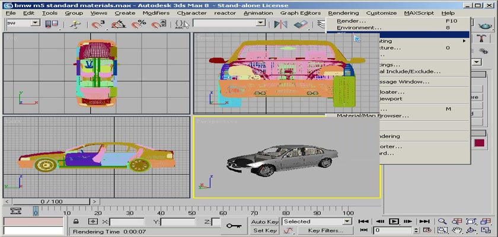
Task: Click frame 50 on the timeline ruler
Action: pos(193,213)
